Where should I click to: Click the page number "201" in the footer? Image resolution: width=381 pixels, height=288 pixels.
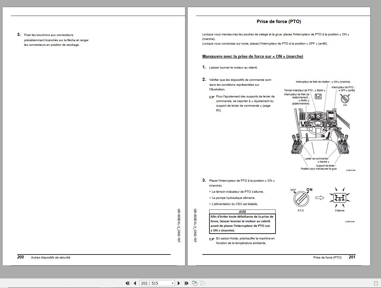(352, 257)
